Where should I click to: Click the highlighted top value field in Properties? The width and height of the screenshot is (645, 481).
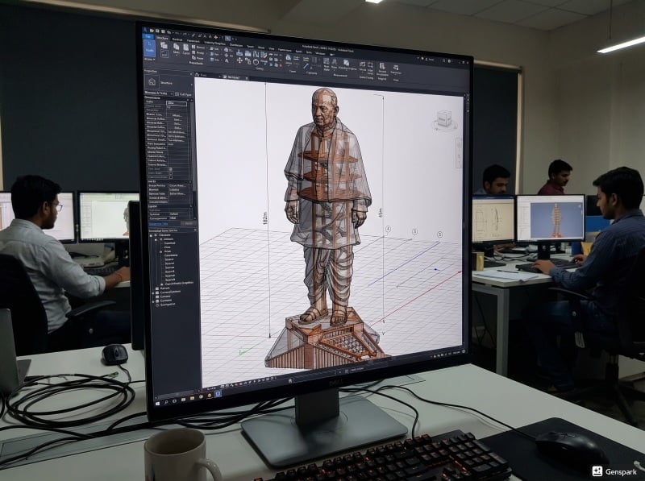coord(177,103)
